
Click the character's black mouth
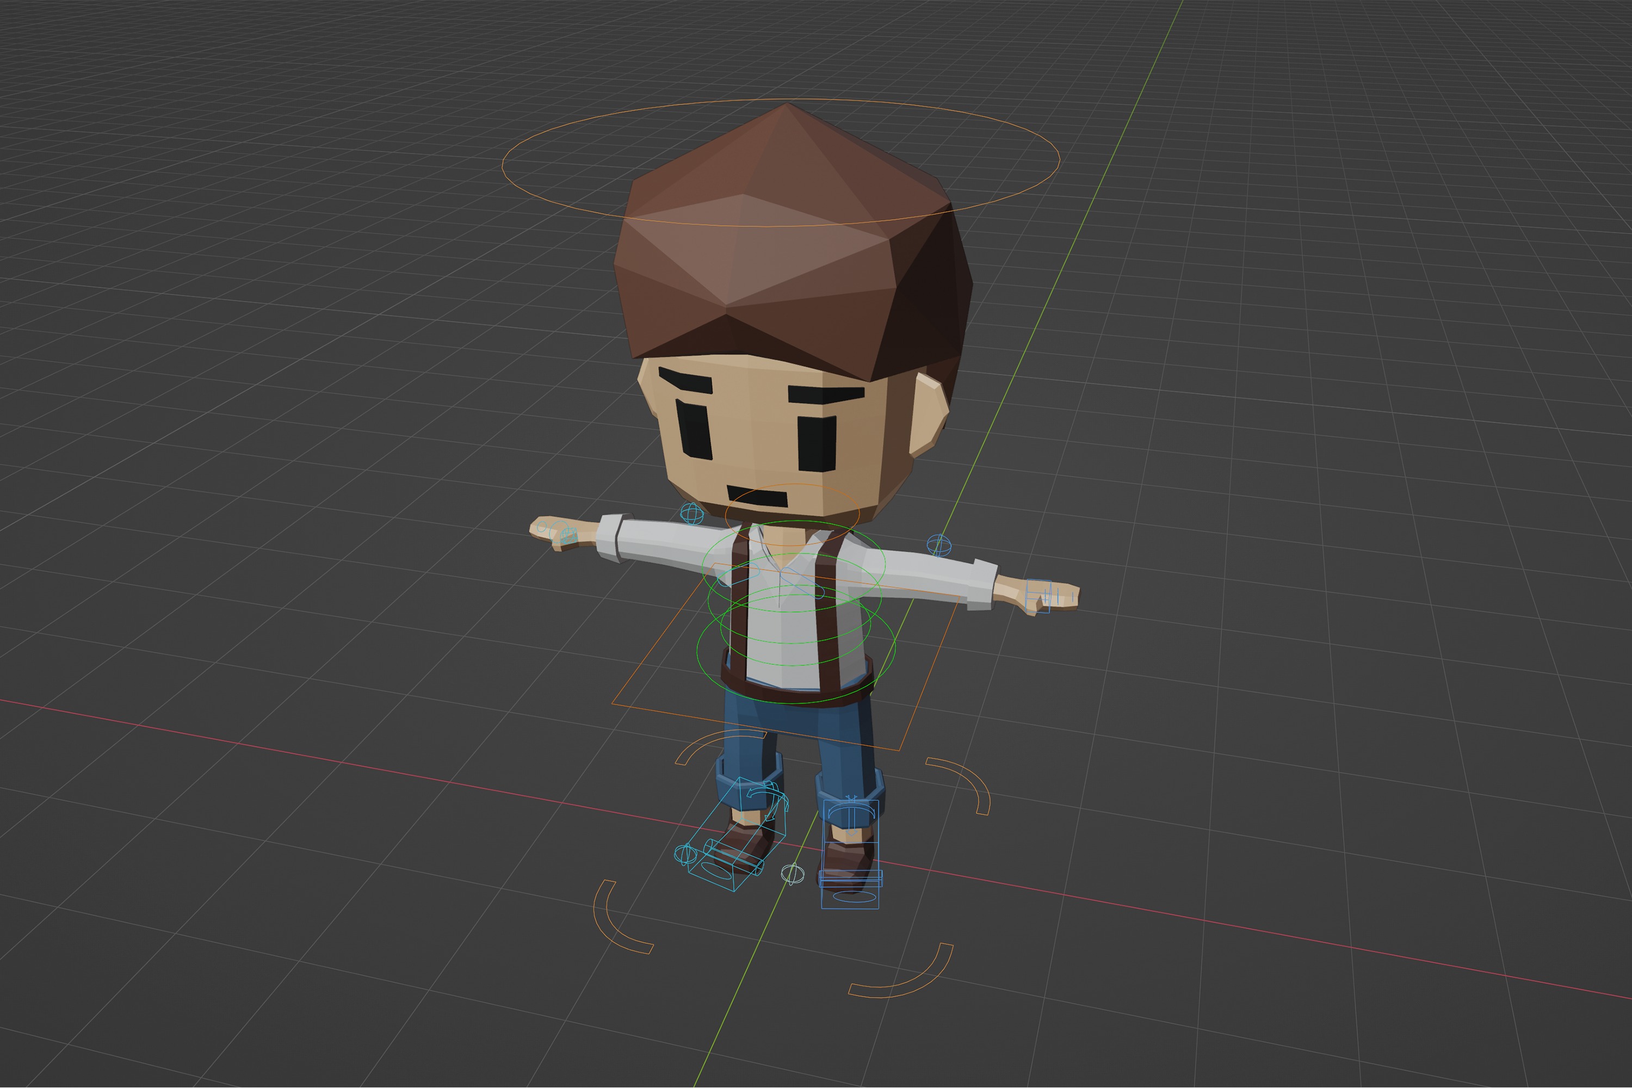[x=758, y=497]
